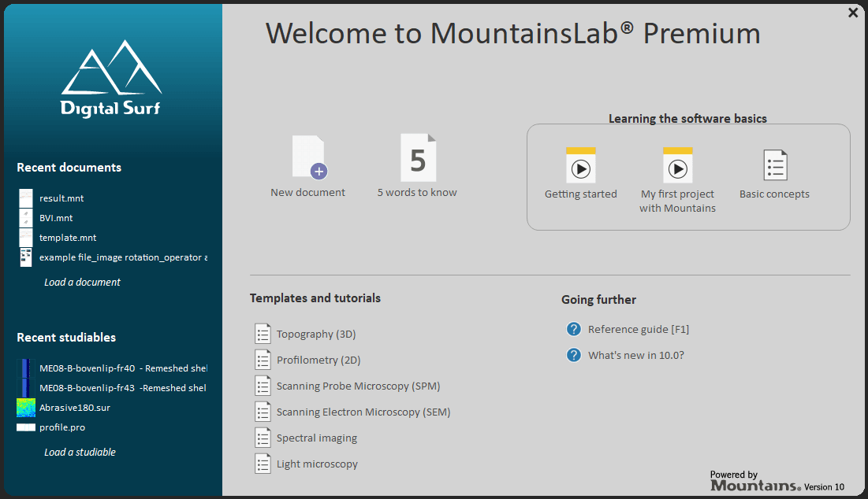
Task: Open the Topography (3D) template
Action: pos(316,334)
